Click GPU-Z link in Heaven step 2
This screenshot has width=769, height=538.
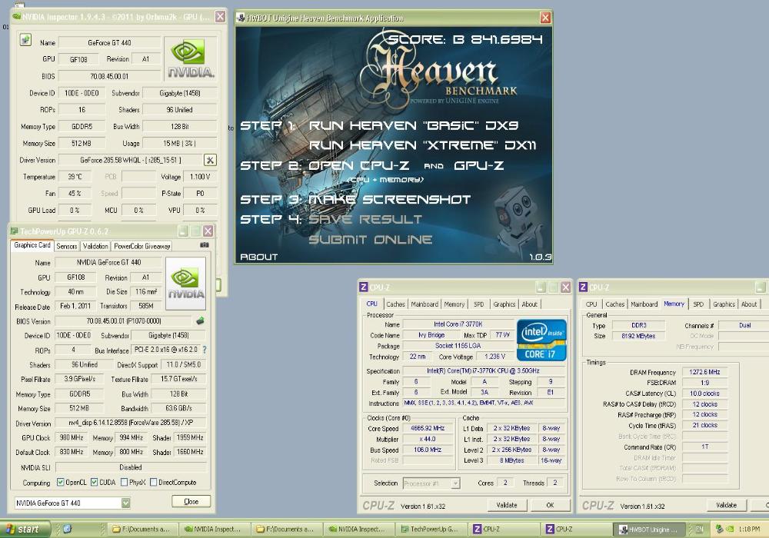point(478,165)
